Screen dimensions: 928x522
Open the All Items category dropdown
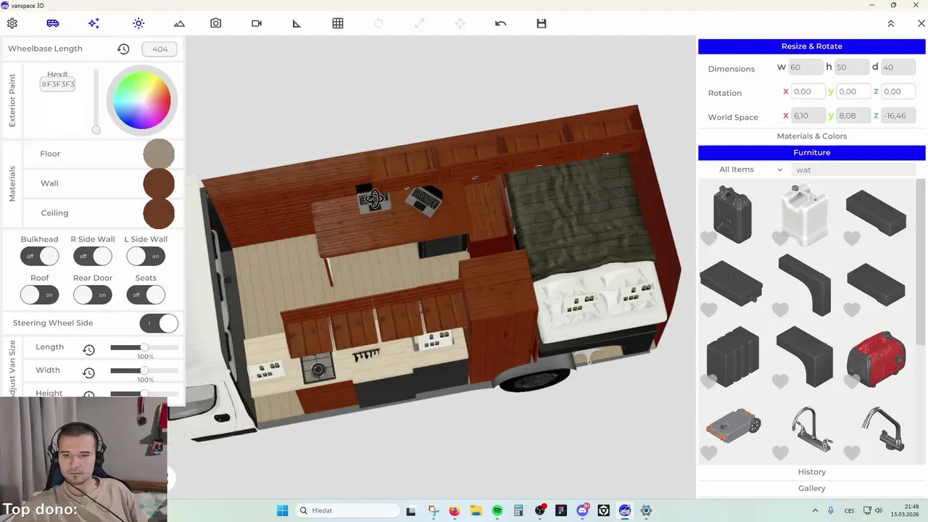pos(750,170)
